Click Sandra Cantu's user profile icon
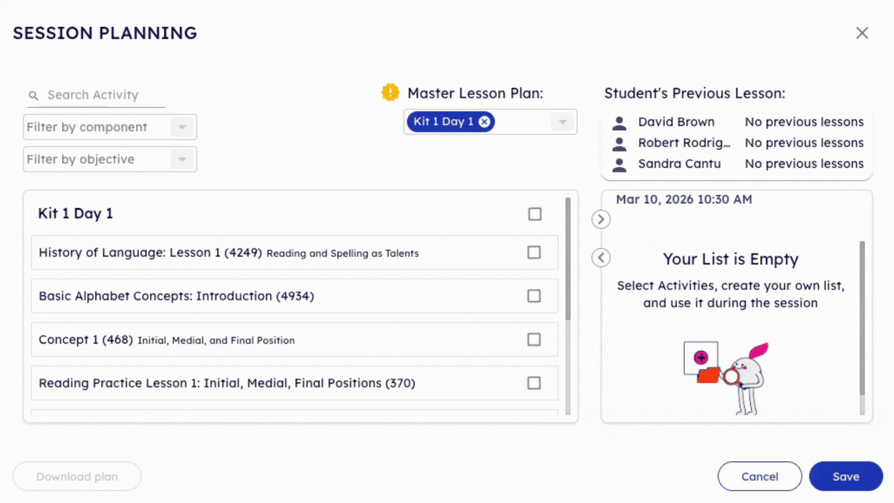Image resolution: width=894 pixels, height=503 pixels. tap(619, 164)
